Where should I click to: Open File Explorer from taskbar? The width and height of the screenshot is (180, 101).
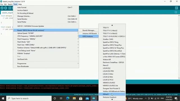coord(74,98)
